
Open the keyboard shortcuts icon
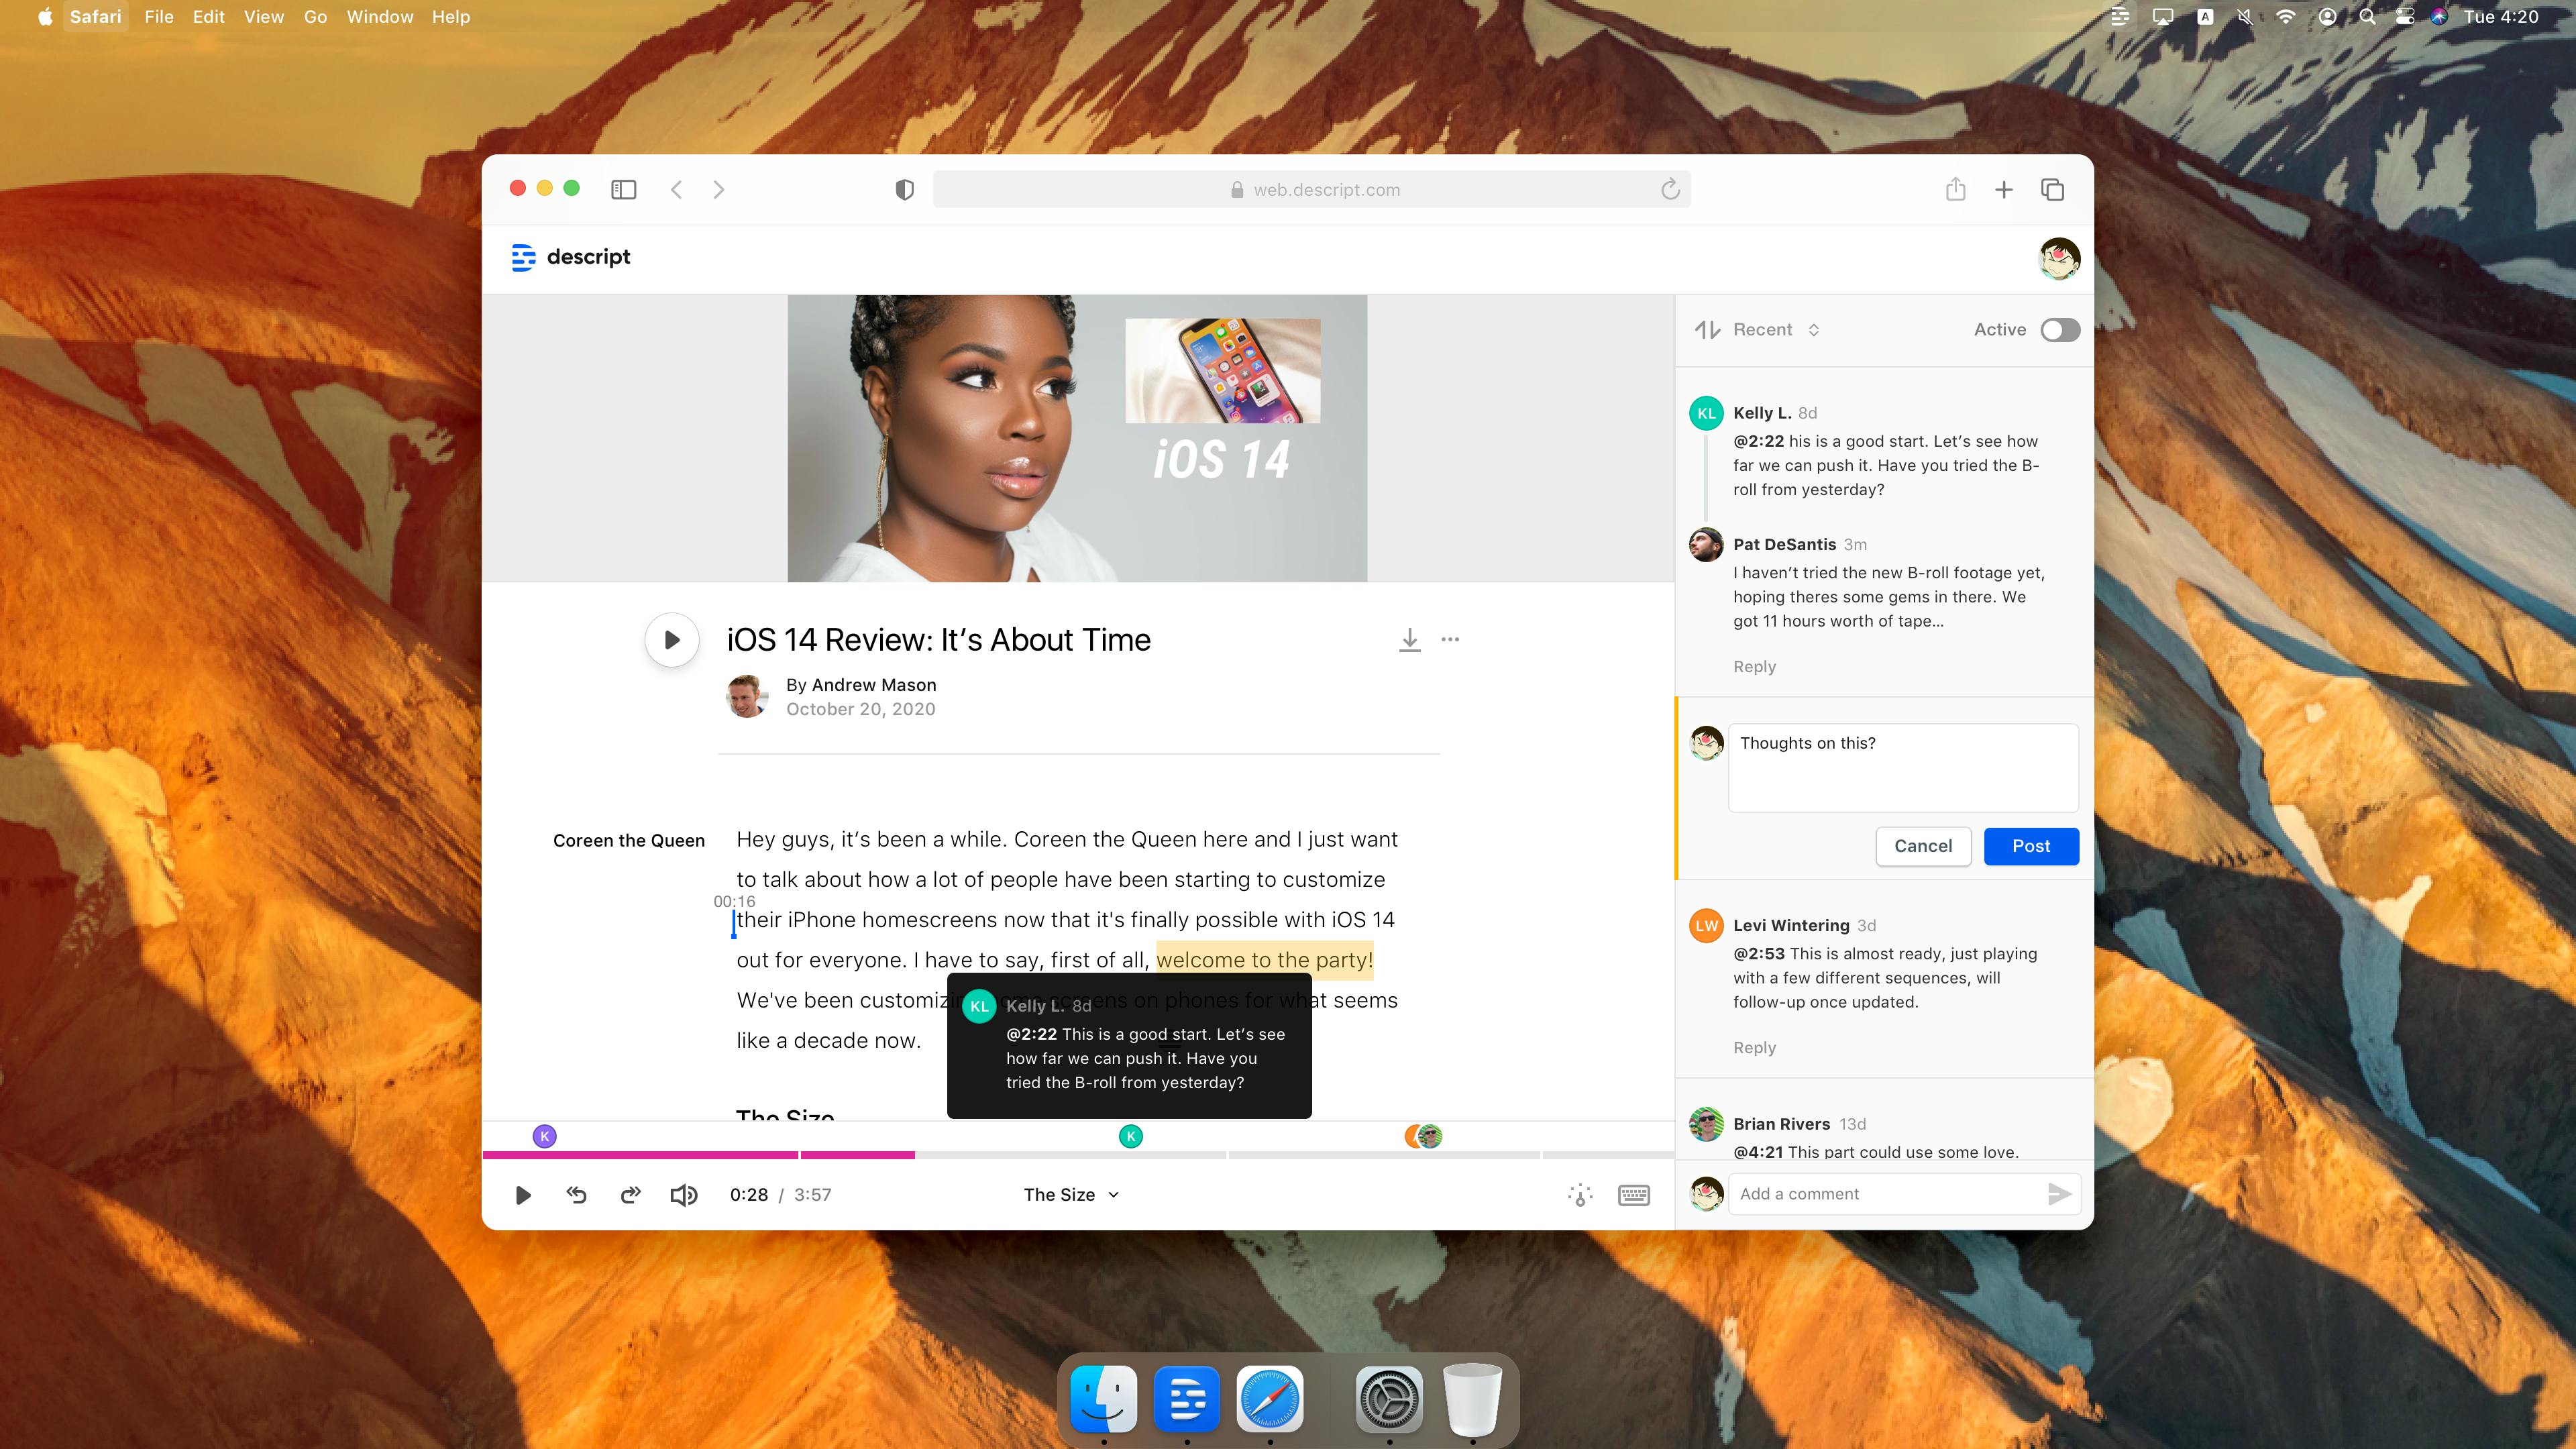[x=1634, y=1195]
